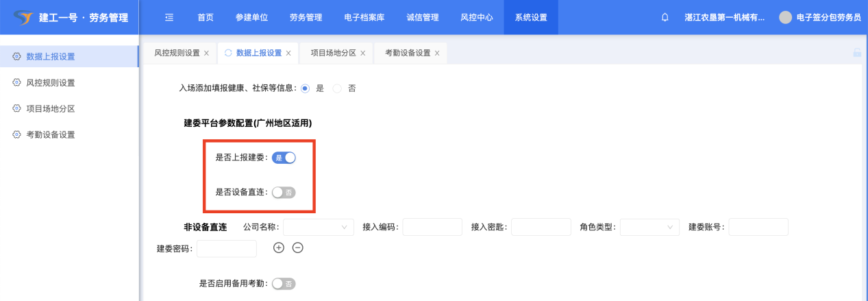
Task: Click the remove row minus icon
Action: (x=298, y=248)
